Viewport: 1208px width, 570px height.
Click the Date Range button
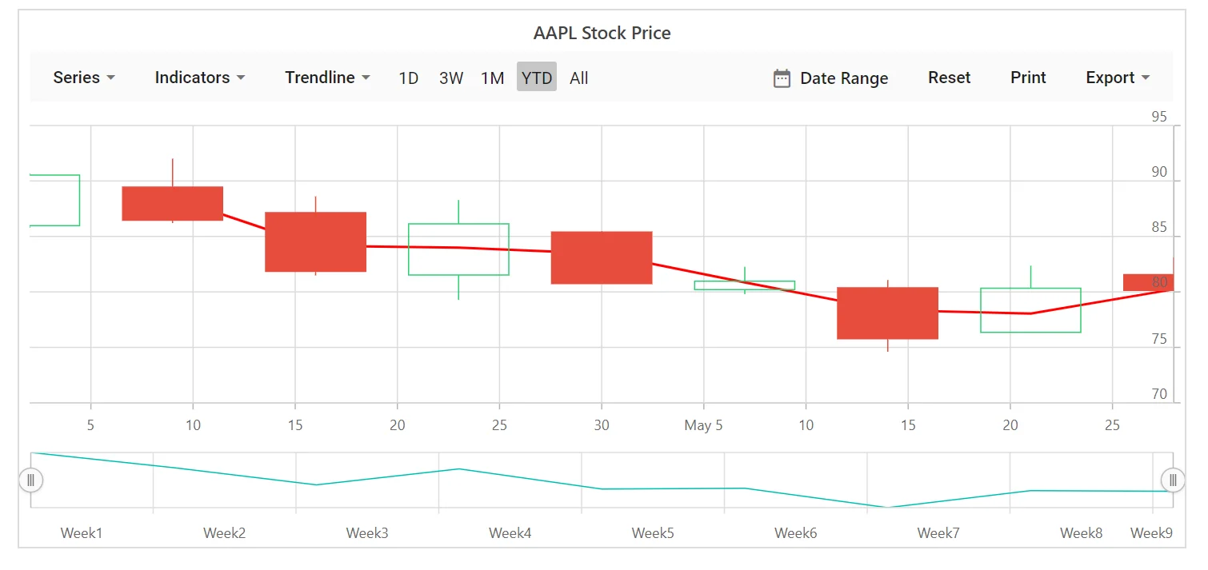pos(831,78)
